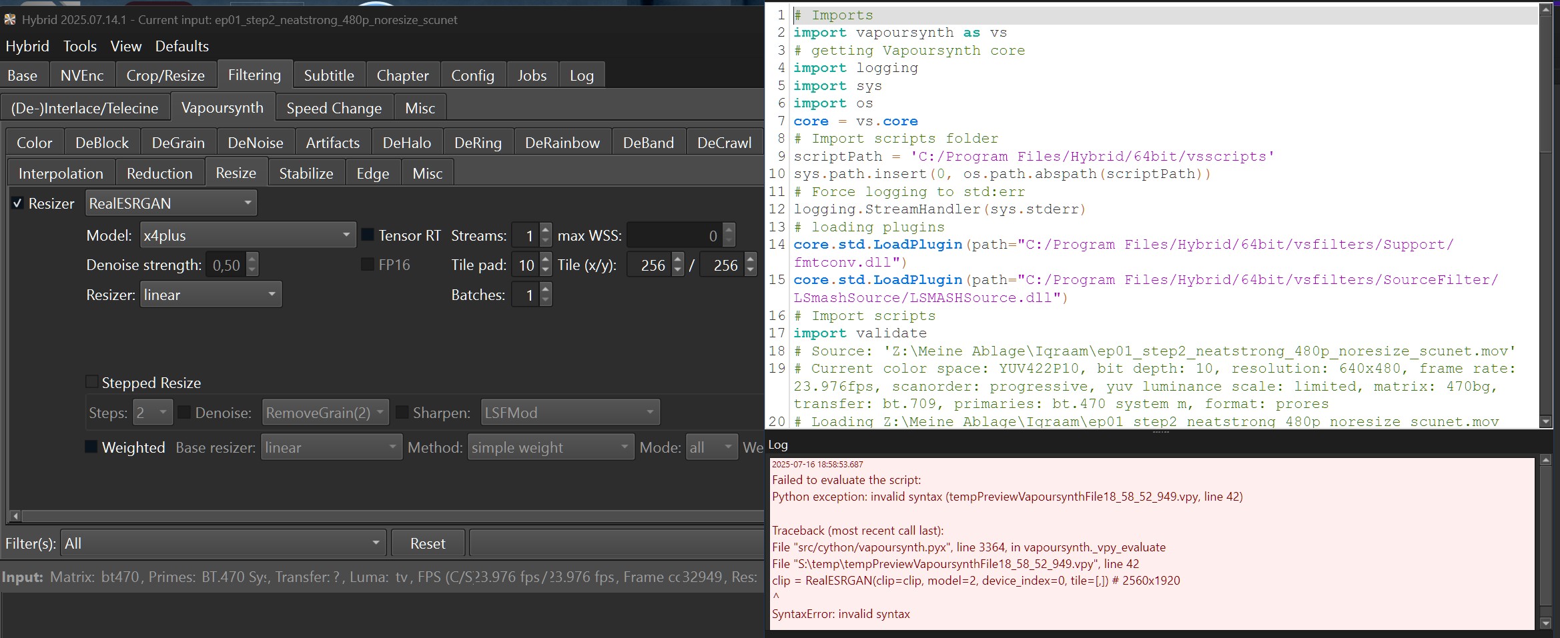
Task: Expand the Filter(s) All dropdown
Action: pyautogui.click(x=223, y=543)
